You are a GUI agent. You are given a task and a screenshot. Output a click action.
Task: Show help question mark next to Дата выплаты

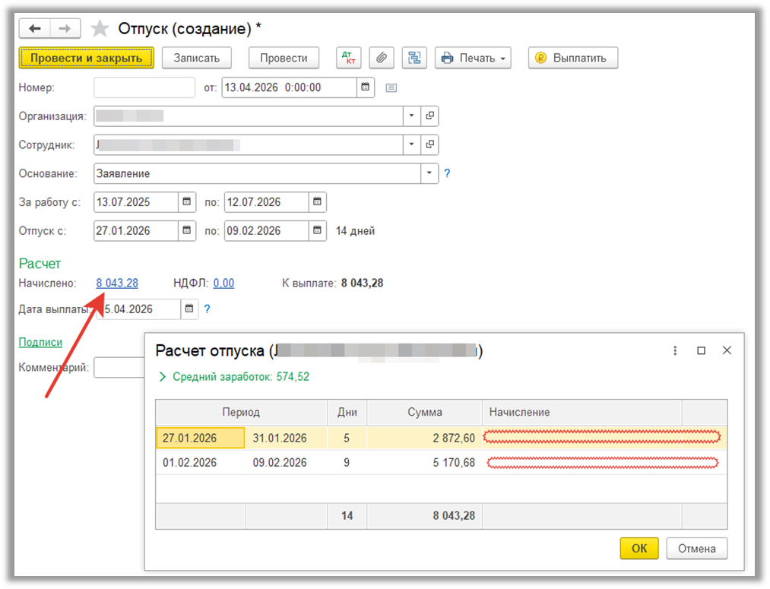pyautogui.click(x=208, y=309)
